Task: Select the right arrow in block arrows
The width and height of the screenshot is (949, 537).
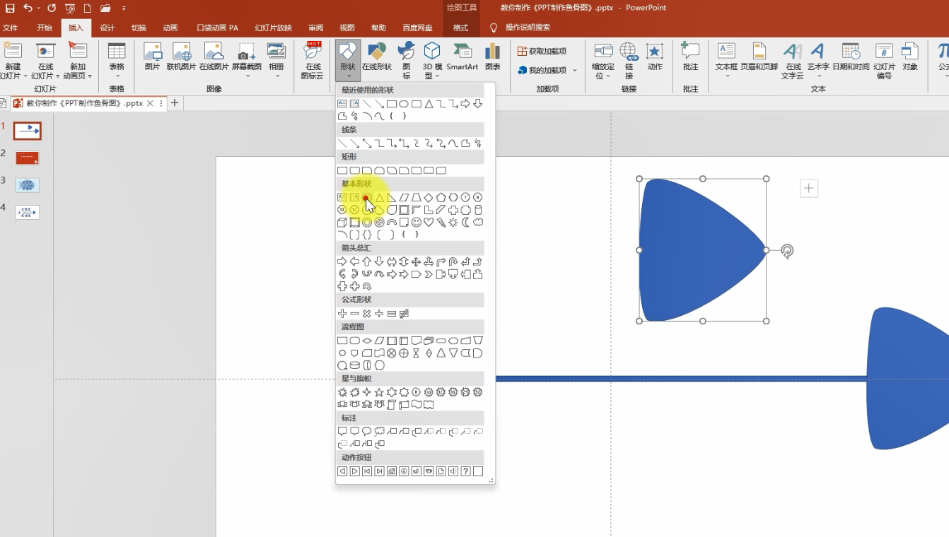Action: [342, 262]
